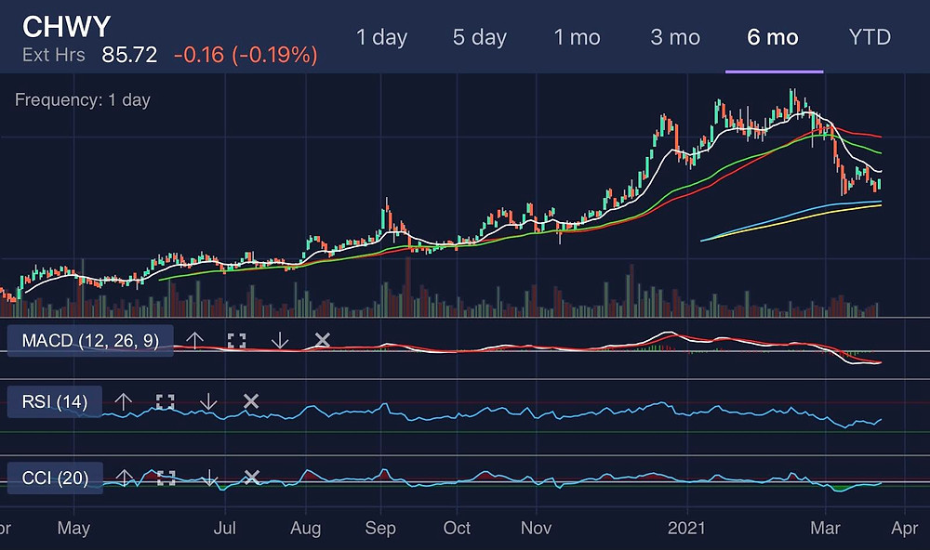Move the MACD indicator down
This screenshot has height=550, width=930.
tap(279, 340)
